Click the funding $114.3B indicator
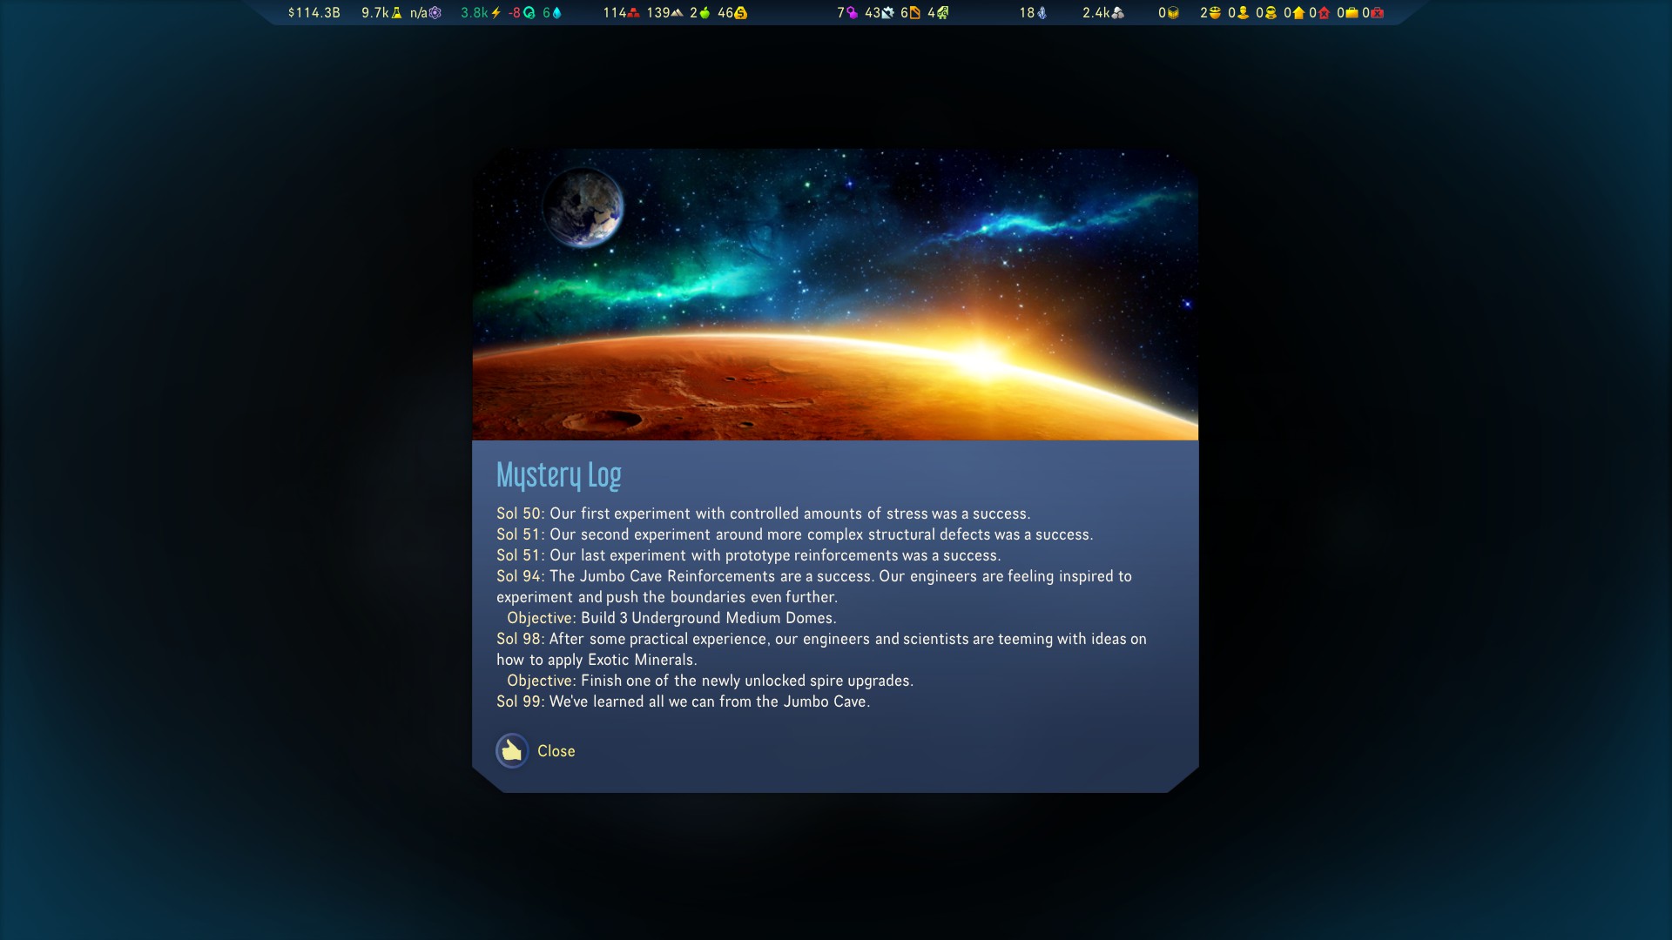Screen dimensions: 1672x940 313,13
